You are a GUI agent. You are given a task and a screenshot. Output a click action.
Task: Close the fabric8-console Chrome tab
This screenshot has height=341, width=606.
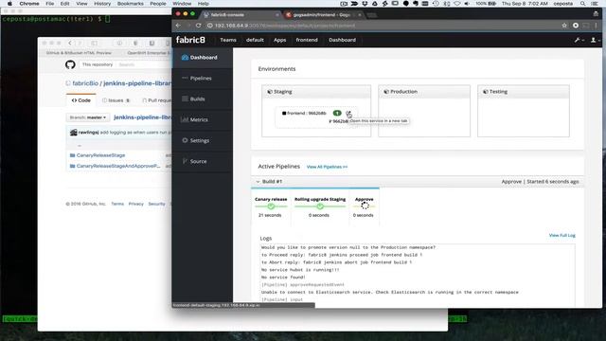[x=277, y=15]
